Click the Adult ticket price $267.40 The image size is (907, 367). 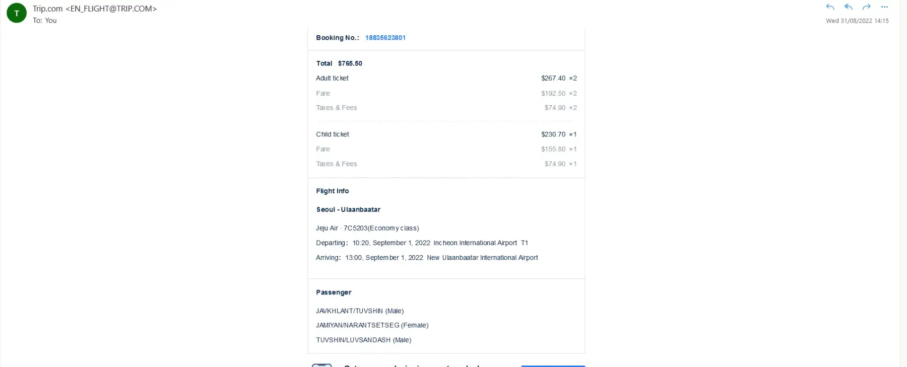[x=553, y=78]
